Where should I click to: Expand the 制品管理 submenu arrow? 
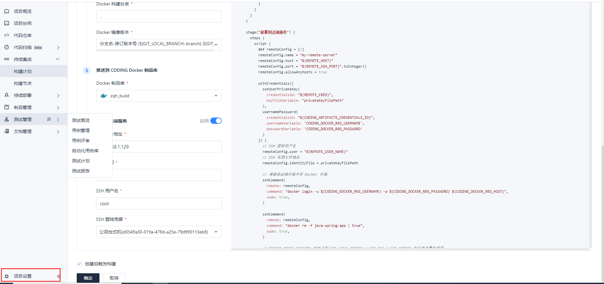58,107
